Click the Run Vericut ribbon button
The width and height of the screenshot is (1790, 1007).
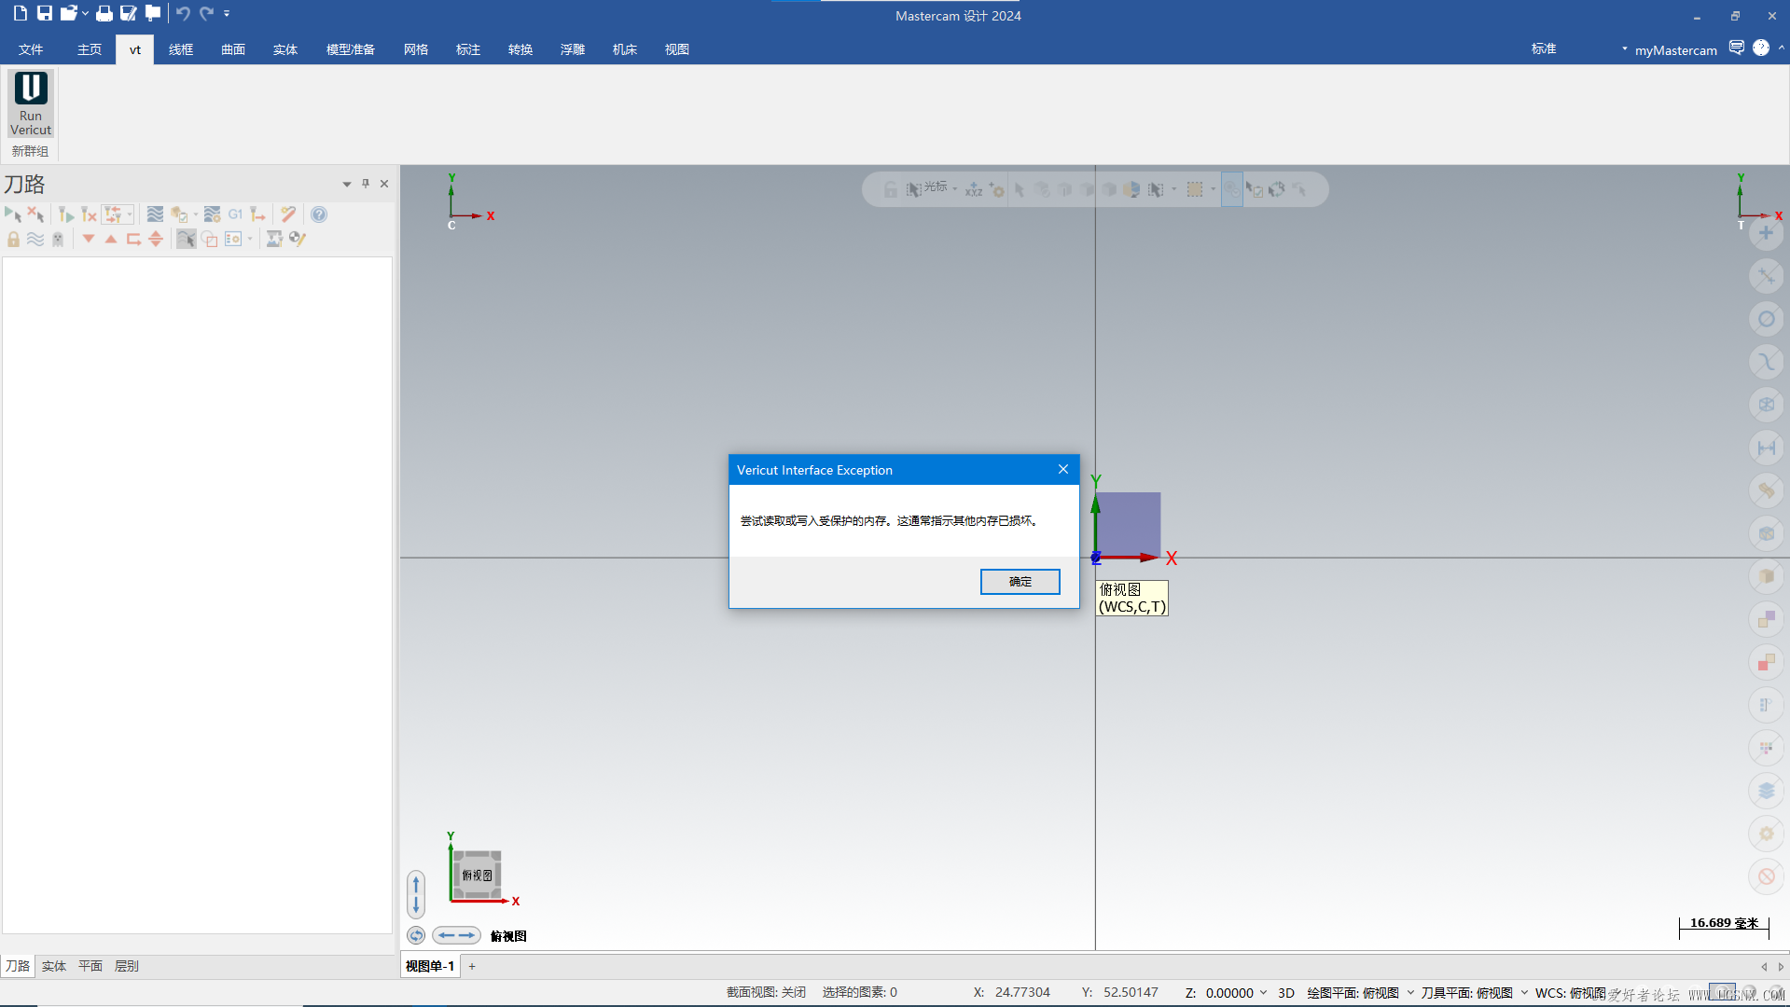(x=31, y=103)
